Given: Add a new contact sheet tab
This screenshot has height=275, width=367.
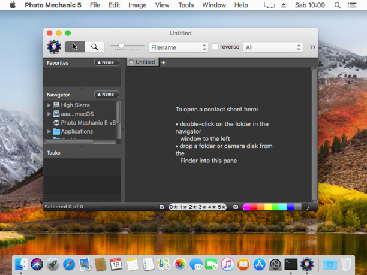Looking at the screenshot, I should coord(163,62).
